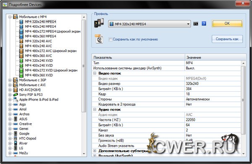The image size is (252, 164).
Task: Click the iRiver player icon
Action: click(x=16, y=143)
